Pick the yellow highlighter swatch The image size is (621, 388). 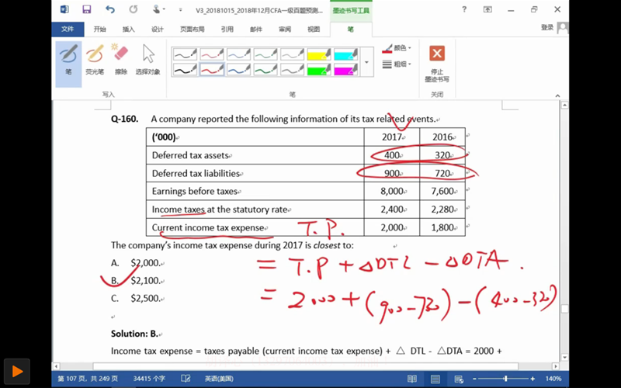[319, 54]
